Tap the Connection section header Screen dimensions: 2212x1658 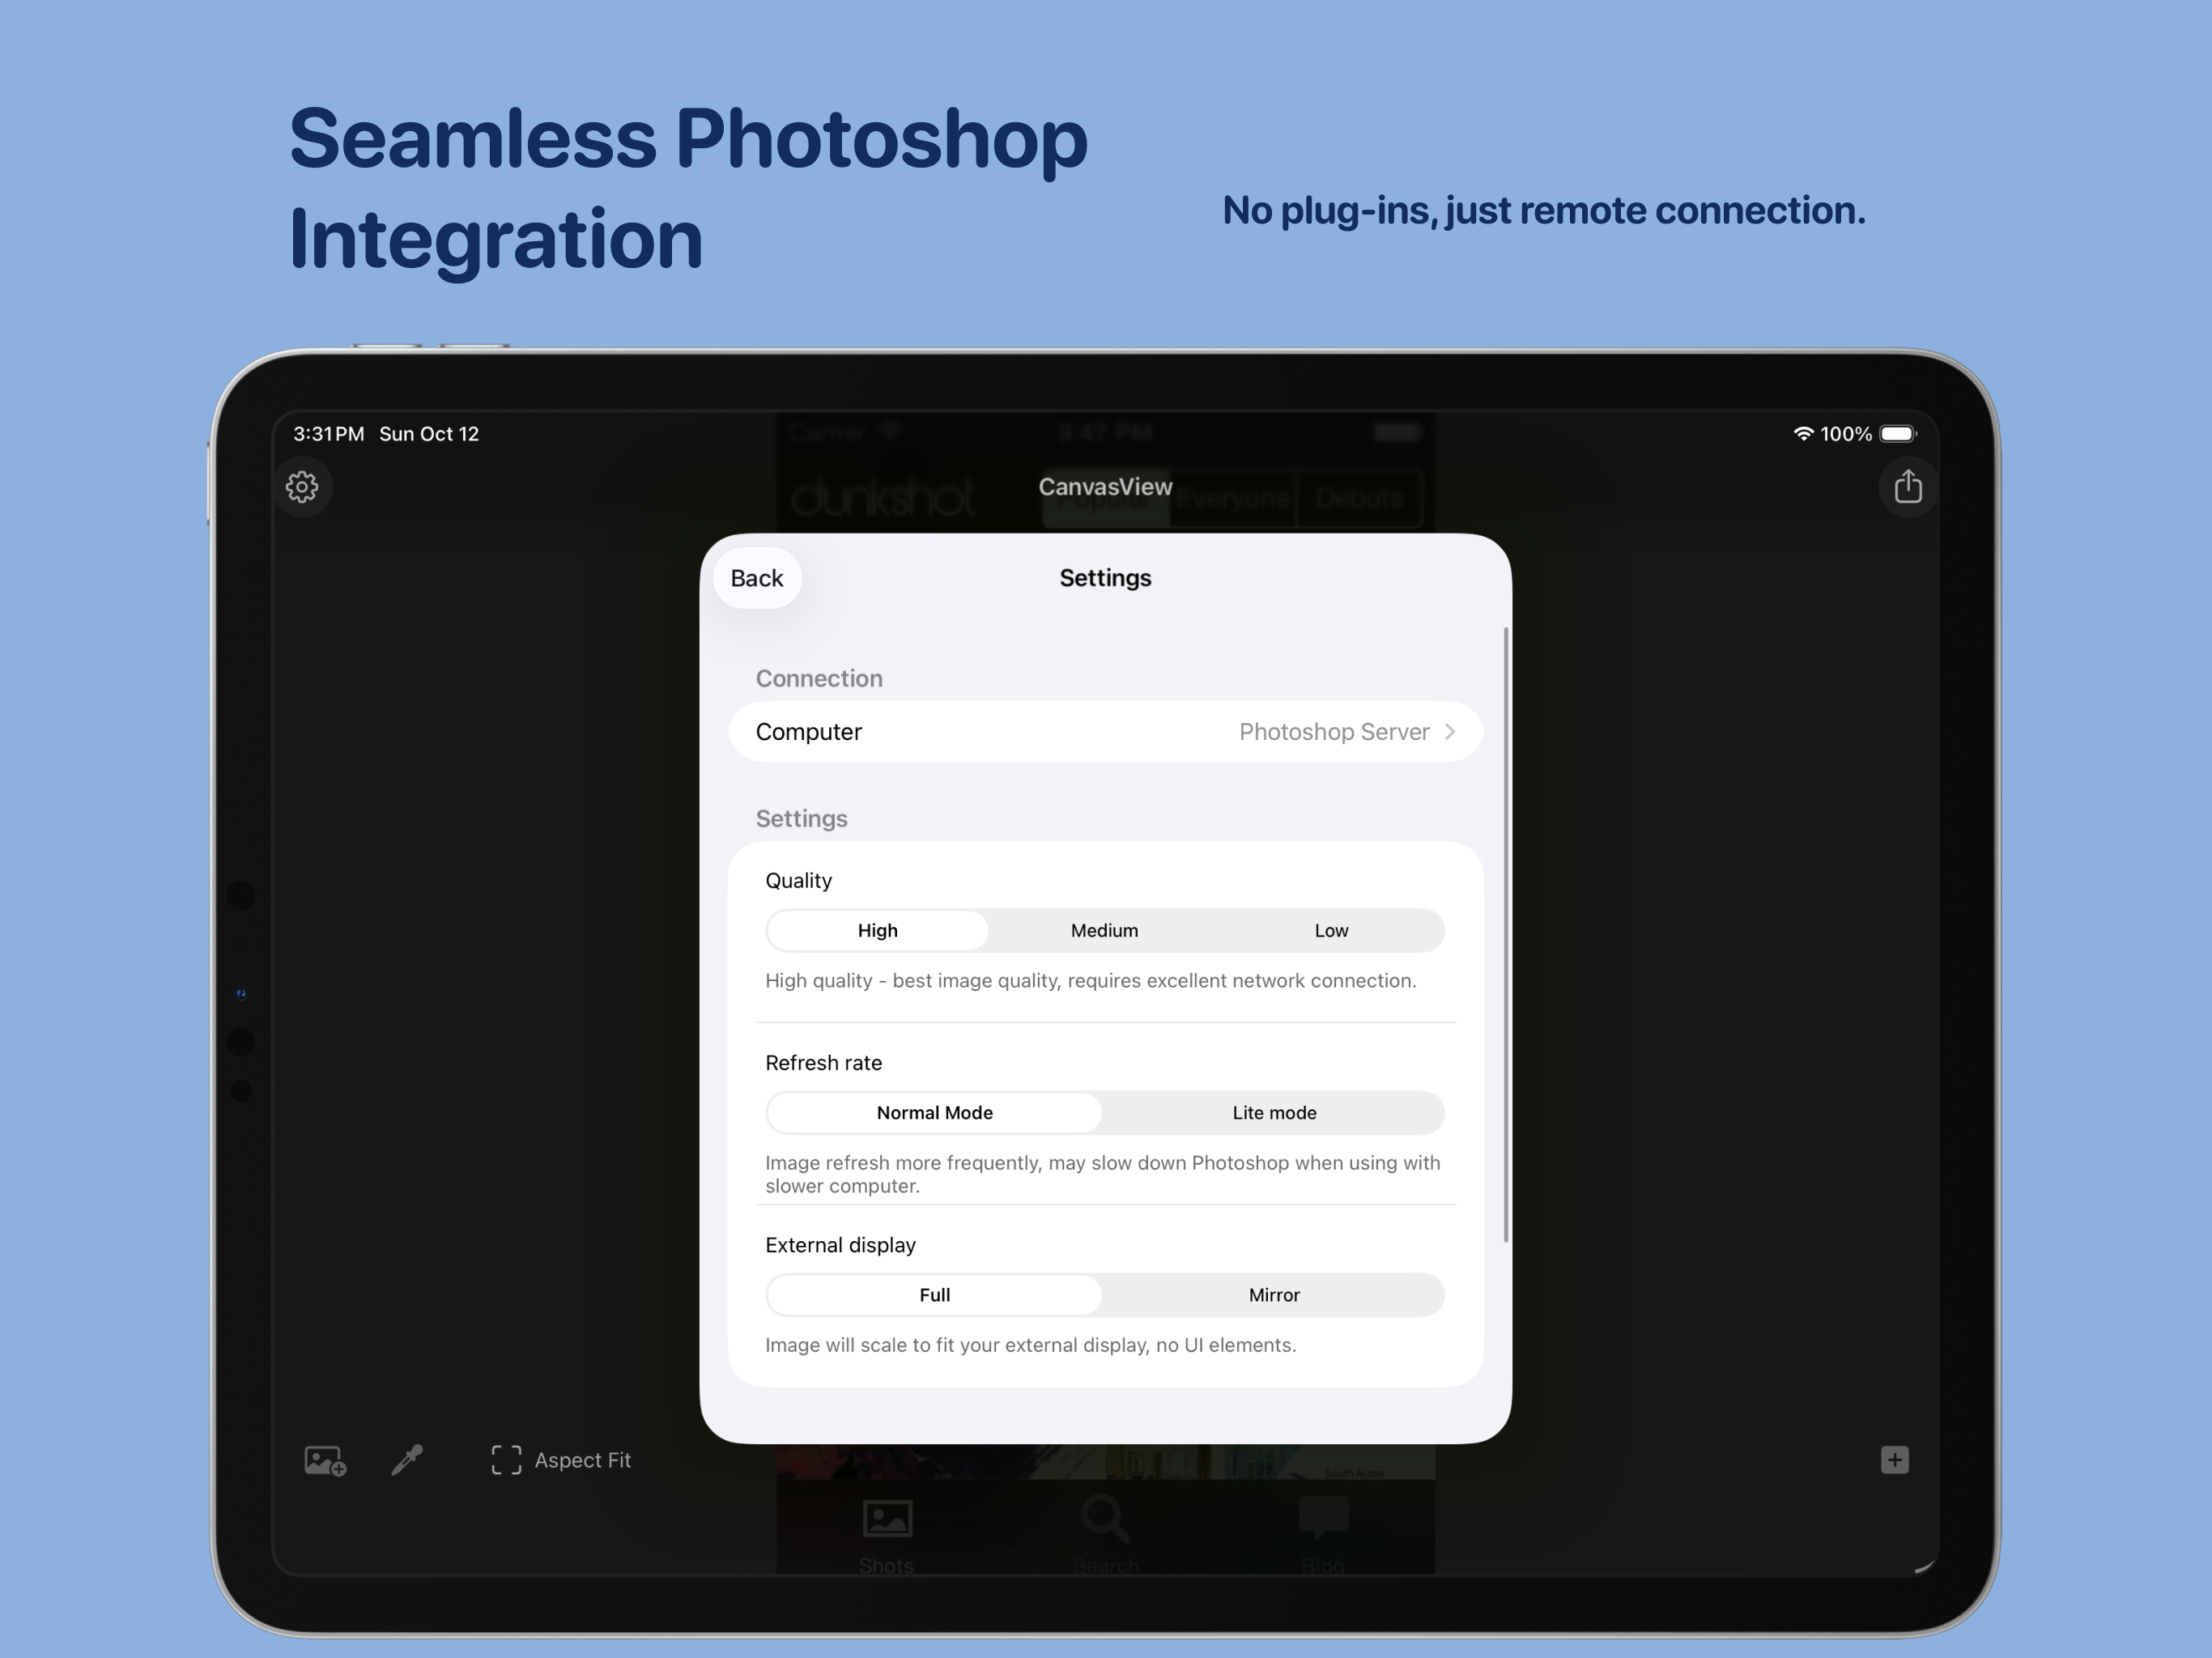(x=819, y=678)
